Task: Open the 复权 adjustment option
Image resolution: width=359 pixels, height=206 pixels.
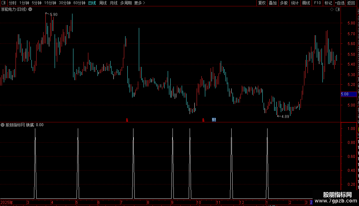Action: [262, 3]
